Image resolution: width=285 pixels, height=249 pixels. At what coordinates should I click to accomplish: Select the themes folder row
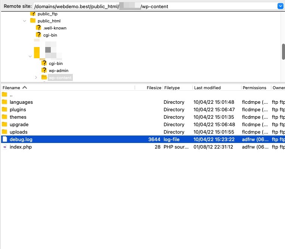pos(143,117)
